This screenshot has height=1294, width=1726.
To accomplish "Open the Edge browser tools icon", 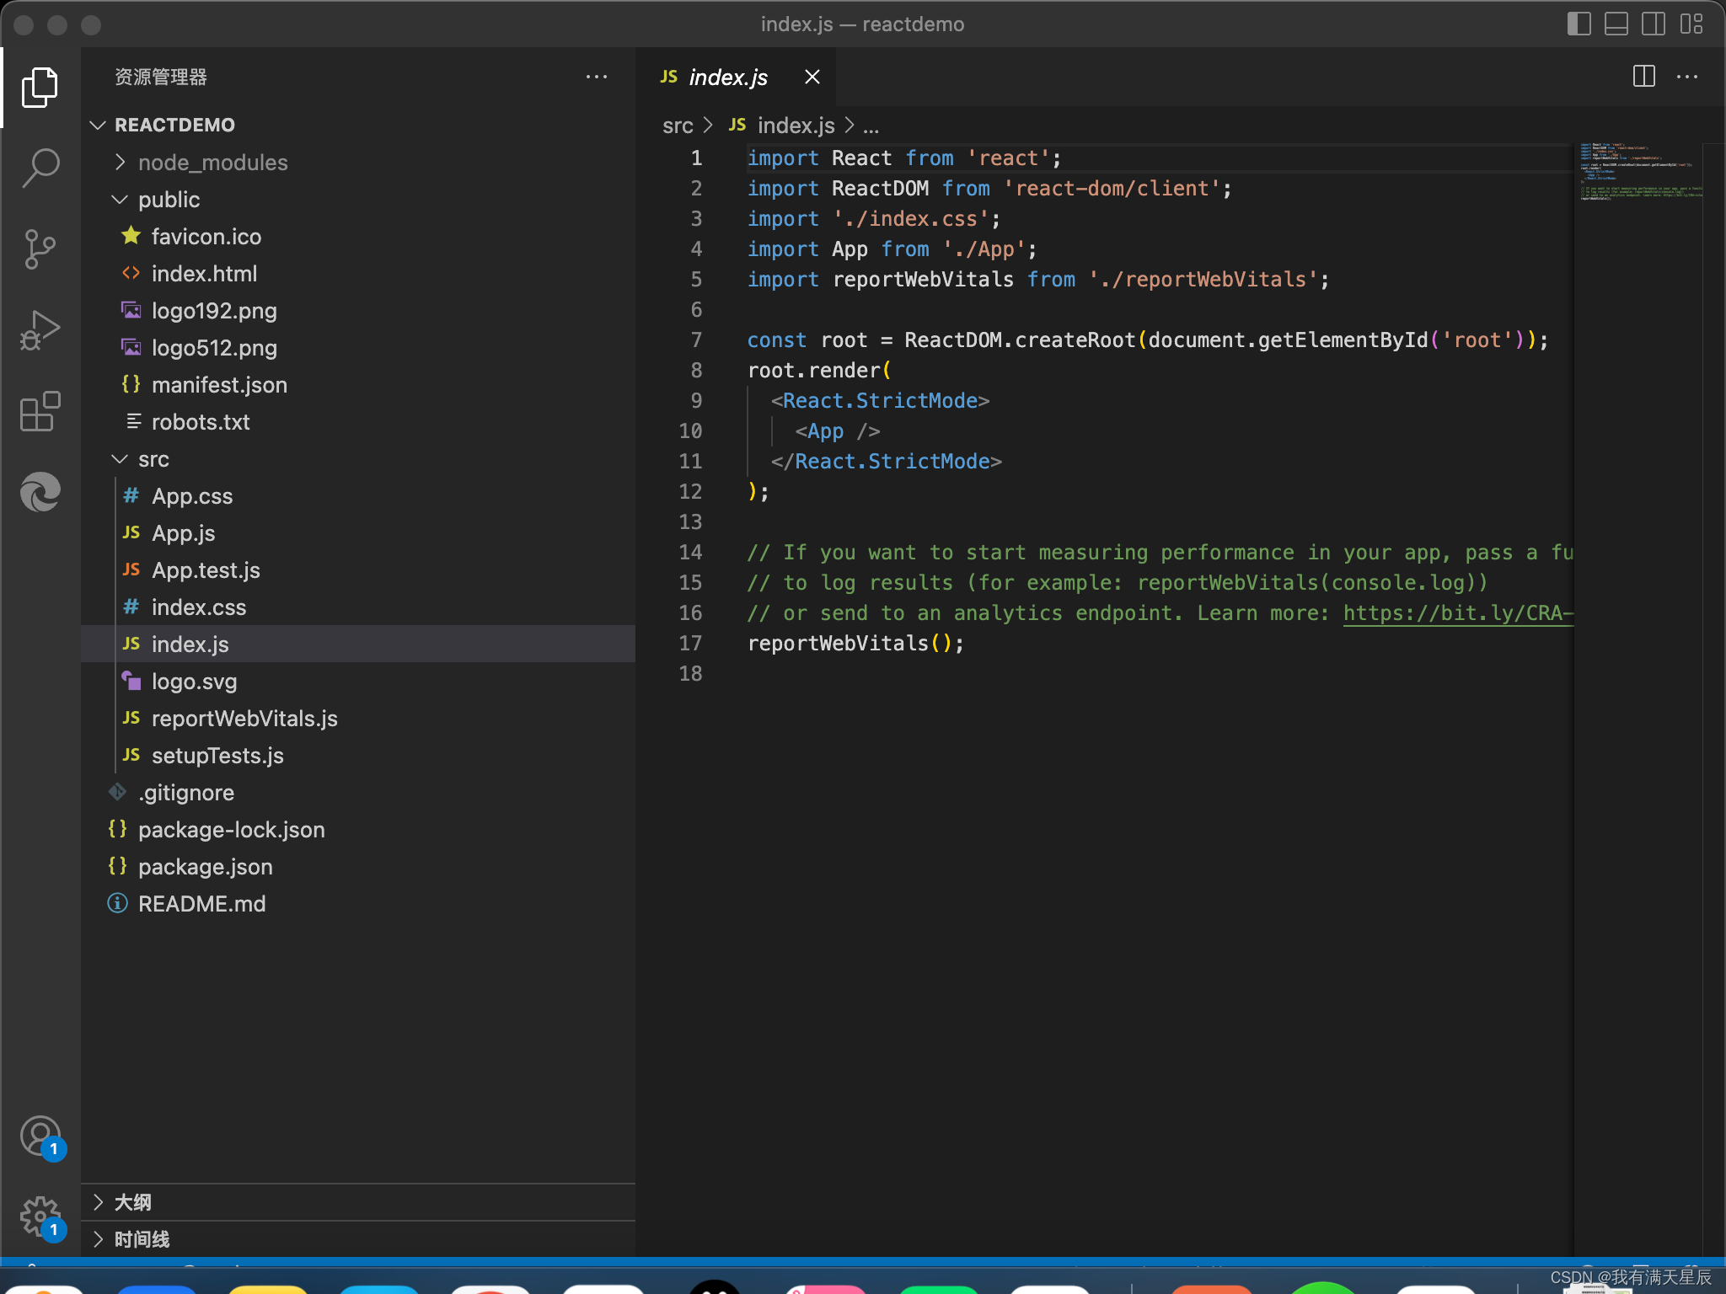I will coord(40,492).
